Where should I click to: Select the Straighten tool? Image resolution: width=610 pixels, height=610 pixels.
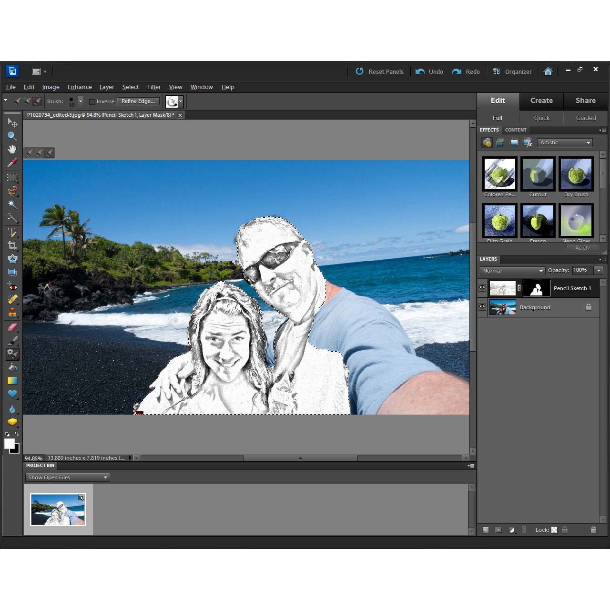(x=12, y=272)
